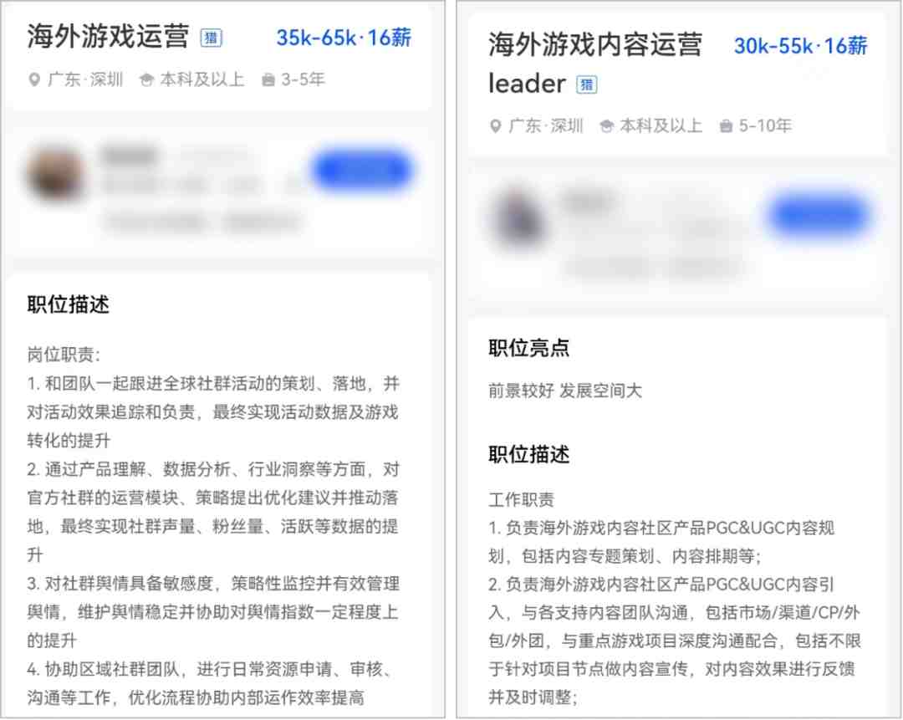Click location pin icon in left job card

34,80
